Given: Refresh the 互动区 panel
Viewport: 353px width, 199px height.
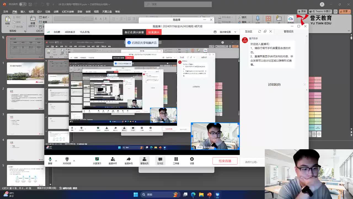Looking at the screenshot, I should click(260, 32).
